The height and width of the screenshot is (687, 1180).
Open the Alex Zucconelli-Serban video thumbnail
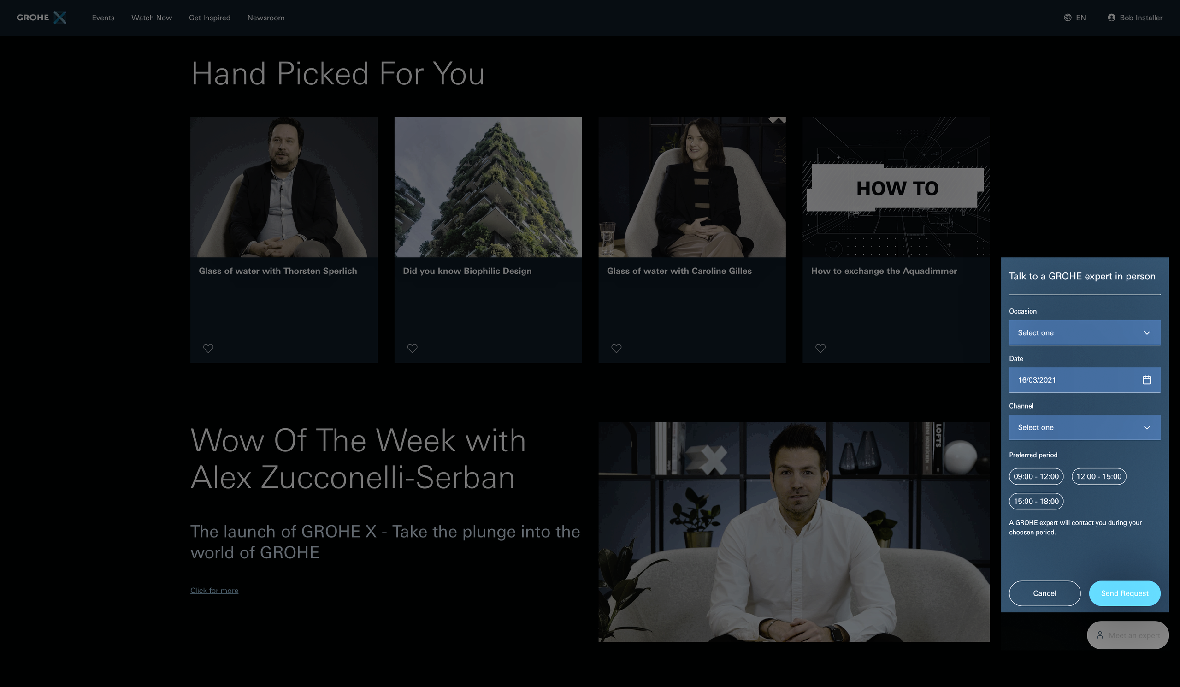tap(794, 532)
